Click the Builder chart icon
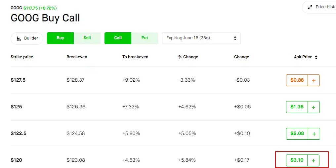The height and width of the screenshot is (168, 336). pyautogui.click(x=19, y=39)
